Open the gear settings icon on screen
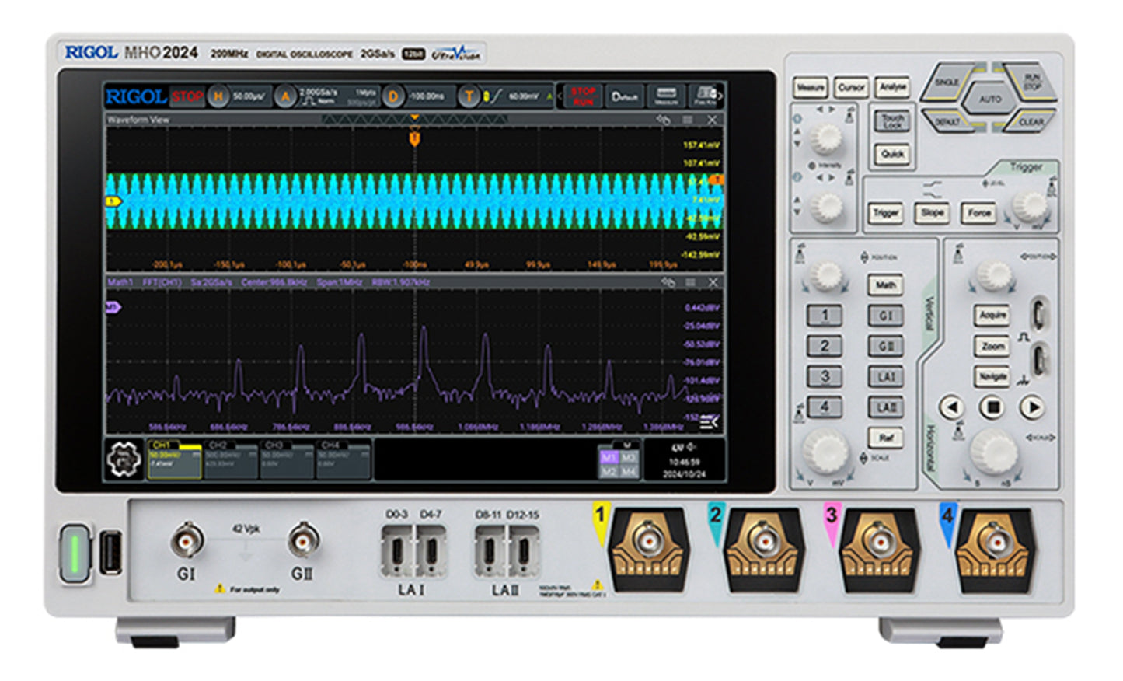 [x=124, y=459]
